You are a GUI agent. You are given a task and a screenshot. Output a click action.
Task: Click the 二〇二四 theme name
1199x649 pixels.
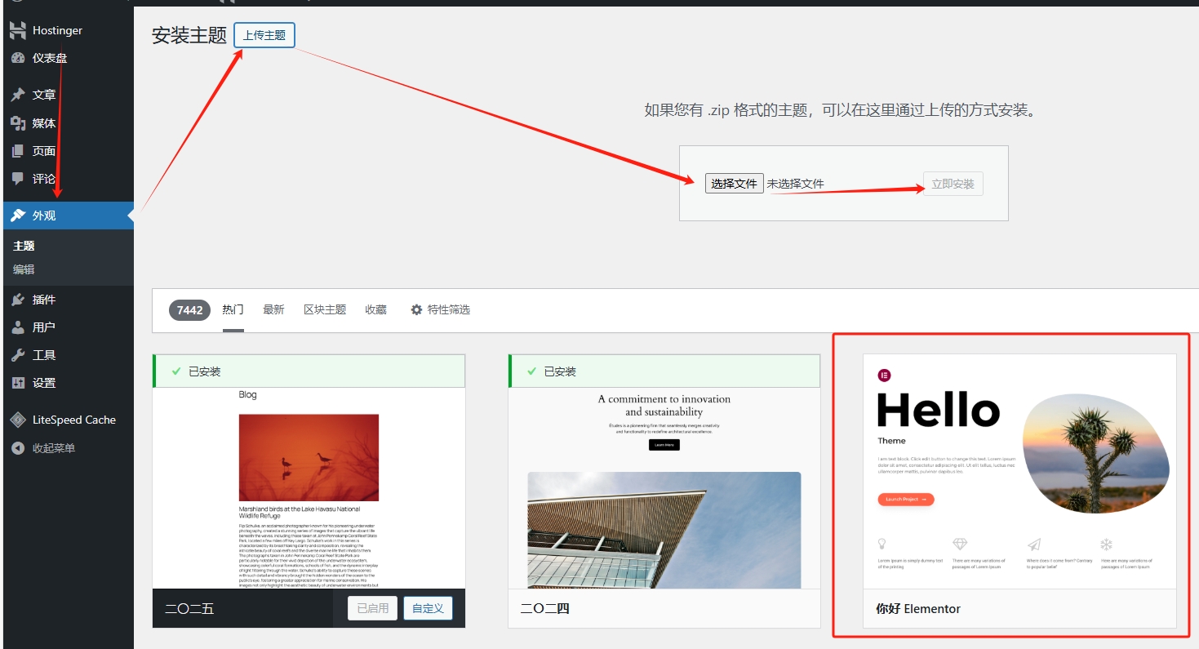(x=545, y=609)
